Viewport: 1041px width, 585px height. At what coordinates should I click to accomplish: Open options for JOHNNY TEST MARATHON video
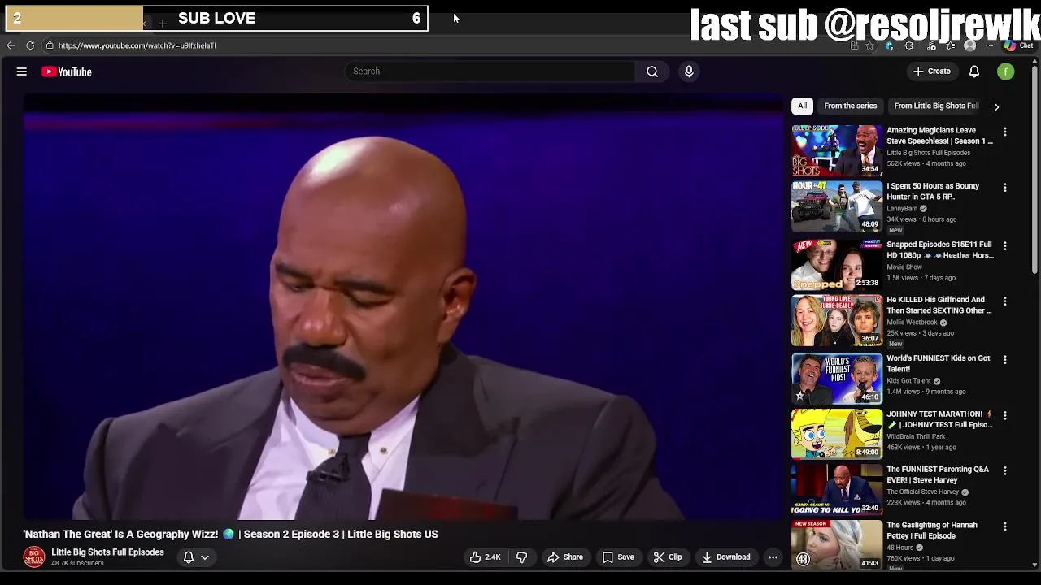pos(1004,415)
